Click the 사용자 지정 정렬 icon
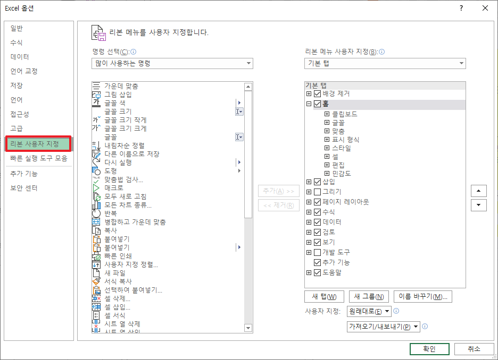This screenshot has height=360, width=498. 96,264
